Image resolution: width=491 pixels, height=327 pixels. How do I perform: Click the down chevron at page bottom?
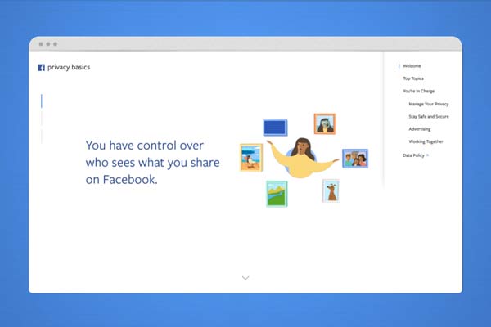click(x=245, y=278)
